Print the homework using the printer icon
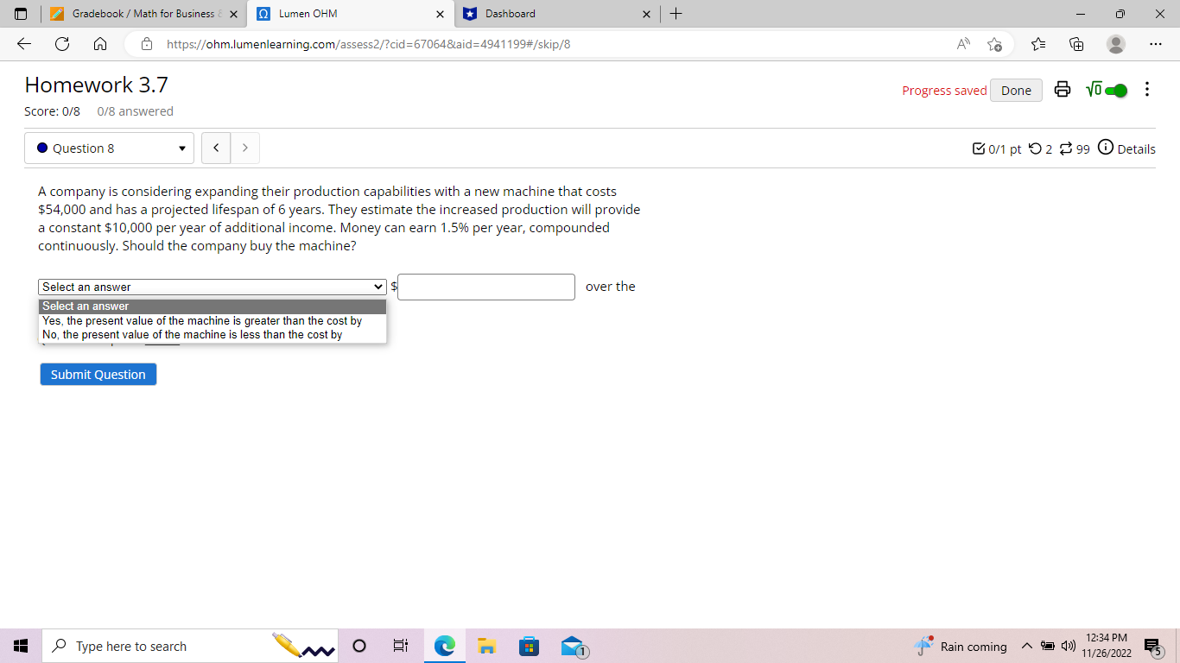 (1063, 90)
